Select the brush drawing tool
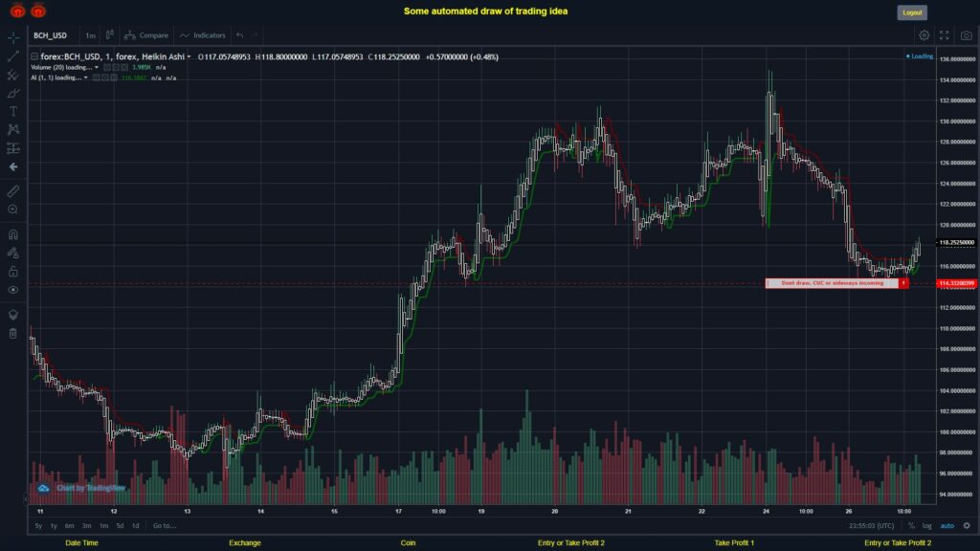 (13, 94)
